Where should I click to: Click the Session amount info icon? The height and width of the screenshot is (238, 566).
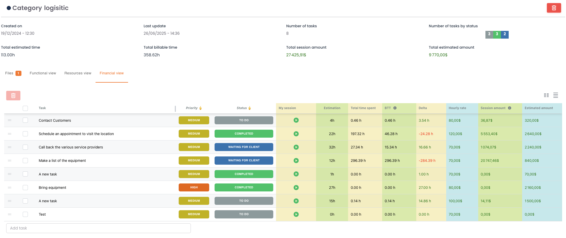click(509, 108)
